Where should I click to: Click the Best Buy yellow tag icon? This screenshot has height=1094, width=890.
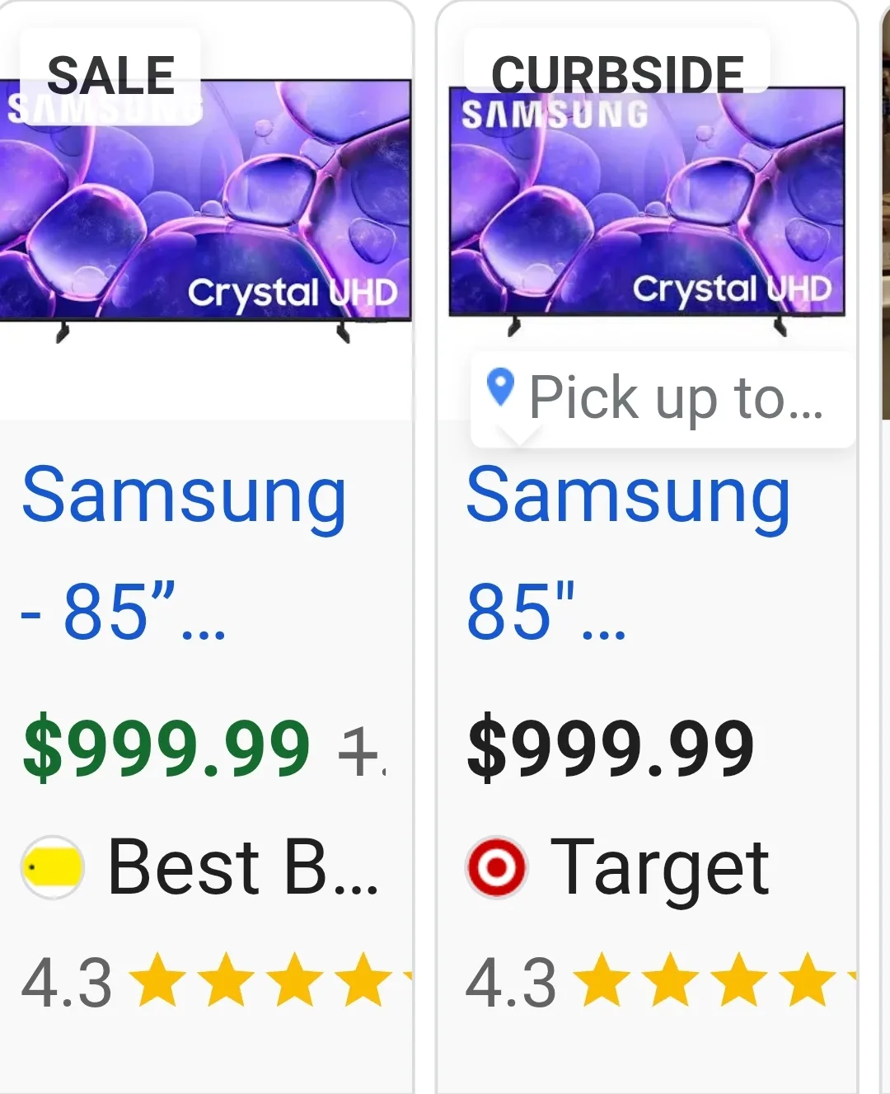(51, 866)
